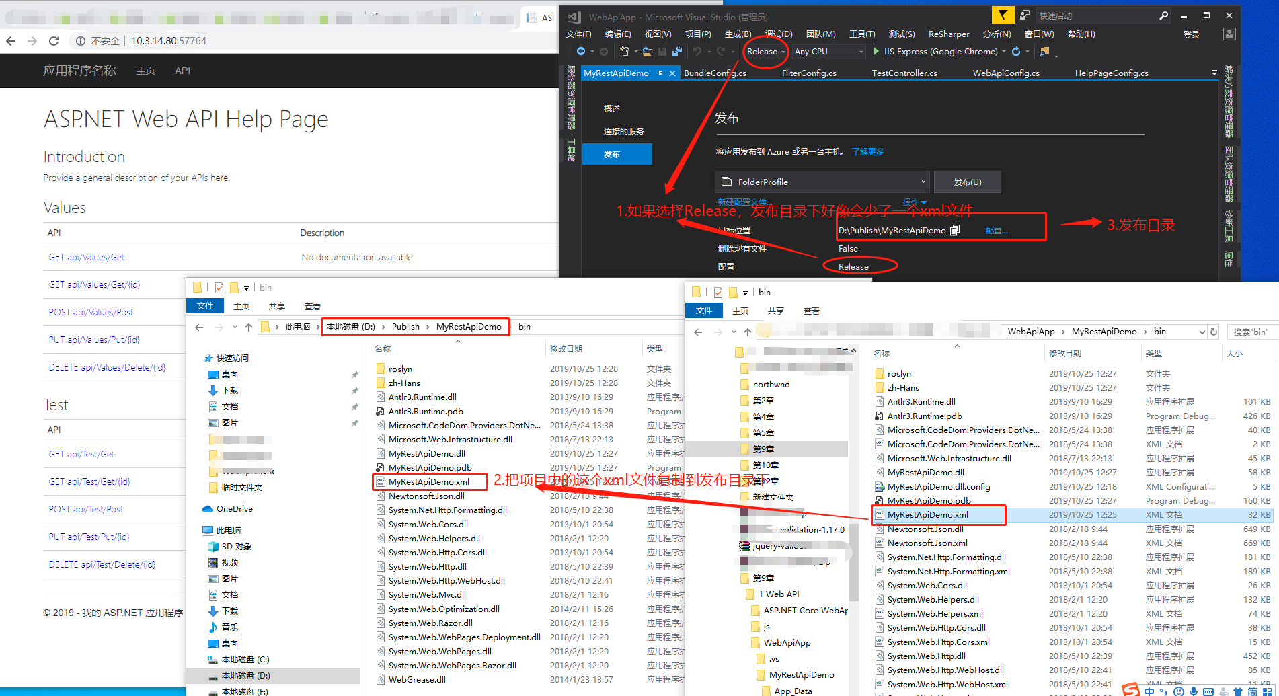Refresh the WebApiApp bin Explorer folder
1279x696 pixels.
1214,332
